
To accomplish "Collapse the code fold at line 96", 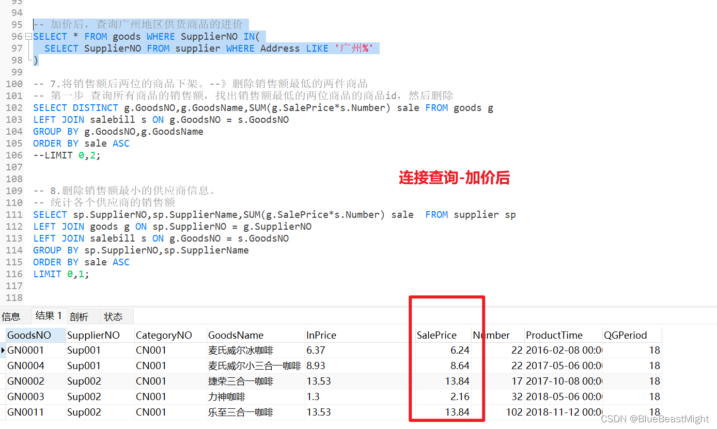I will coord(28,37).
